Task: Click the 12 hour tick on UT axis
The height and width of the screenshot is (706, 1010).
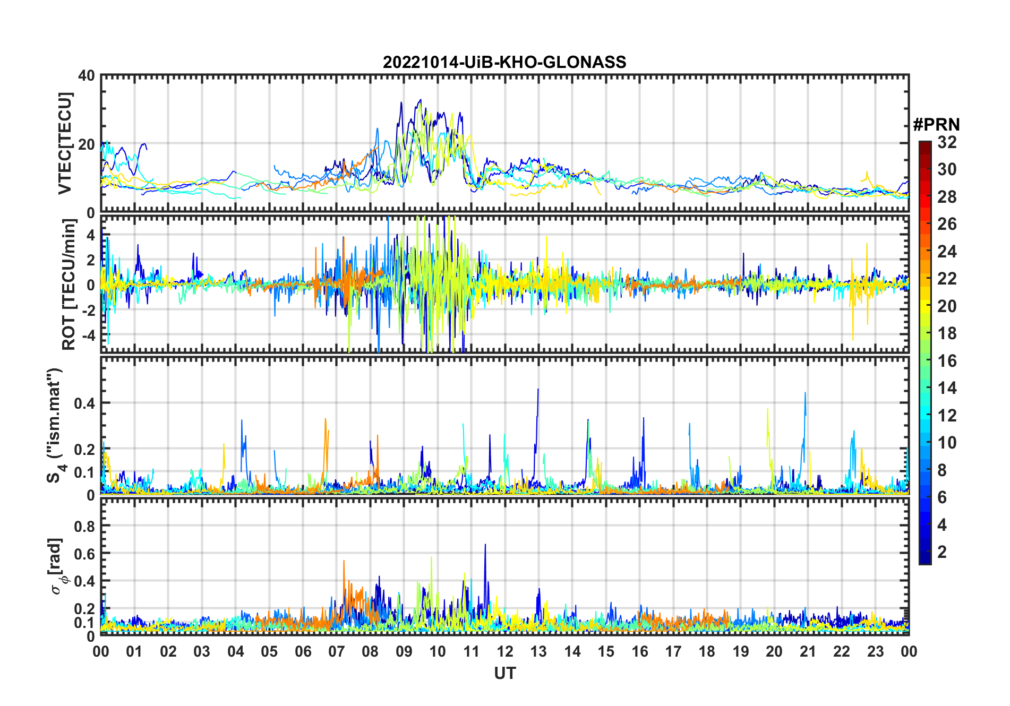Action: (505, 651)
